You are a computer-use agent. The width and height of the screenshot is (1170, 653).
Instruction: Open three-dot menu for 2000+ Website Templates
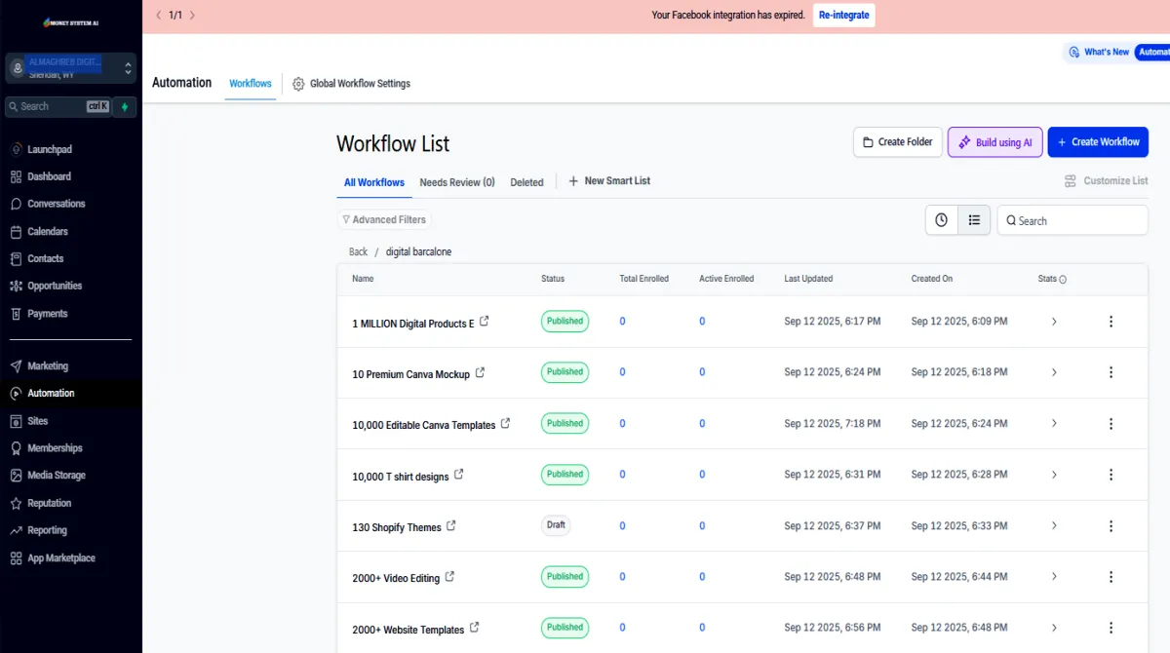click(x=1111, y=628)
